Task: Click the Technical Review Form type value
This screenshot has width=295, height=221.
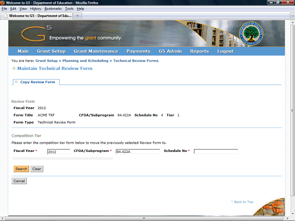Action: 56,122
